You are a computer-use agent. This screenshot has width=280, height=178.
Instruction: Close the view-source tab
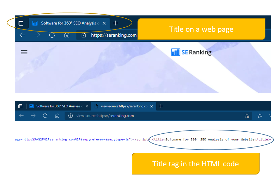click(x=152, y=106)
